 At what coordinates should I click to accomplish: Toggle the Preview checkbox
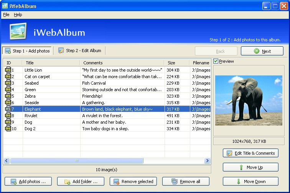click(216, 61)
